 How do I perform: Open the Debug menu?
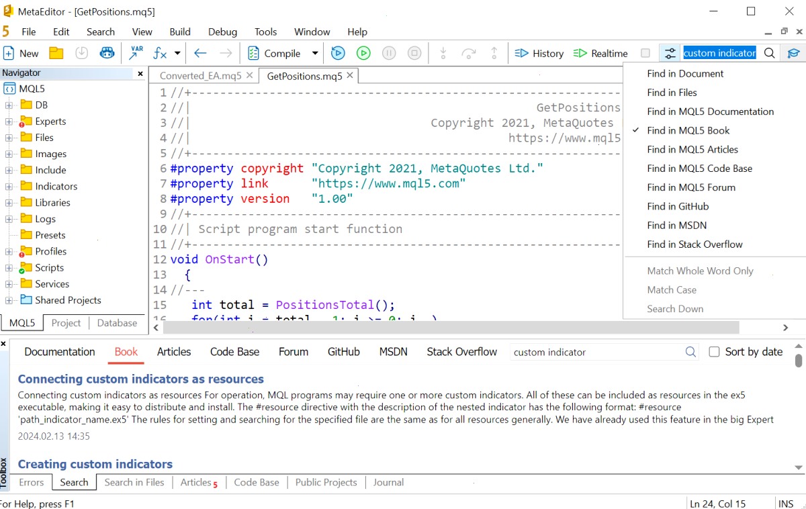222,32
